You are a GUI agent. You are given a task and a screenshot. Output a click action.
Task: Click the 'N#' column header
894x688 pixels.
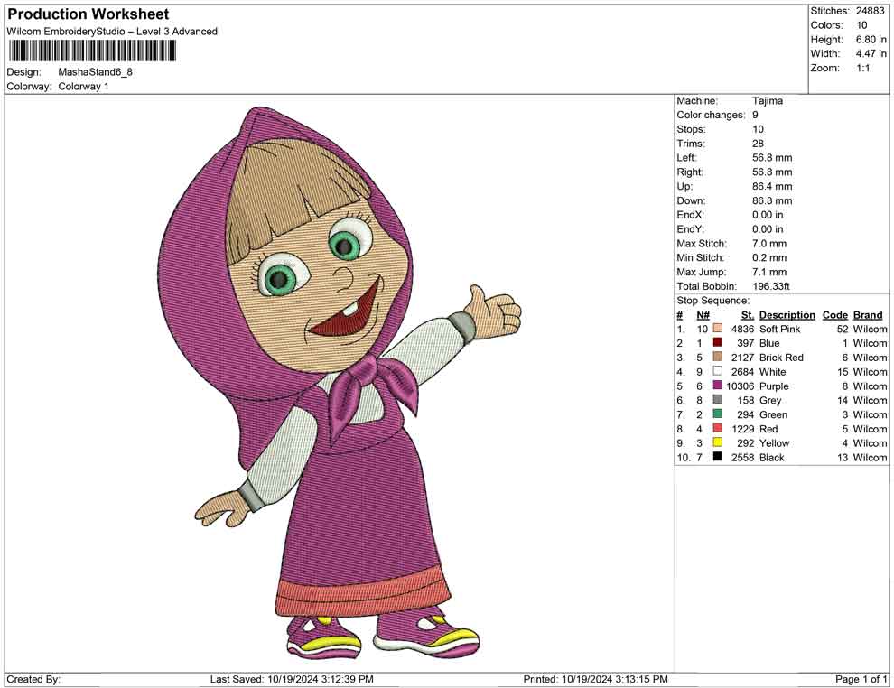tap(703, 314)
